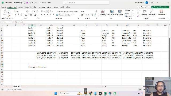Viewport: 171px width, 96px height.
Task: Click Format as Table (Formatar como Tabela)
Action: tap(112, 13)
